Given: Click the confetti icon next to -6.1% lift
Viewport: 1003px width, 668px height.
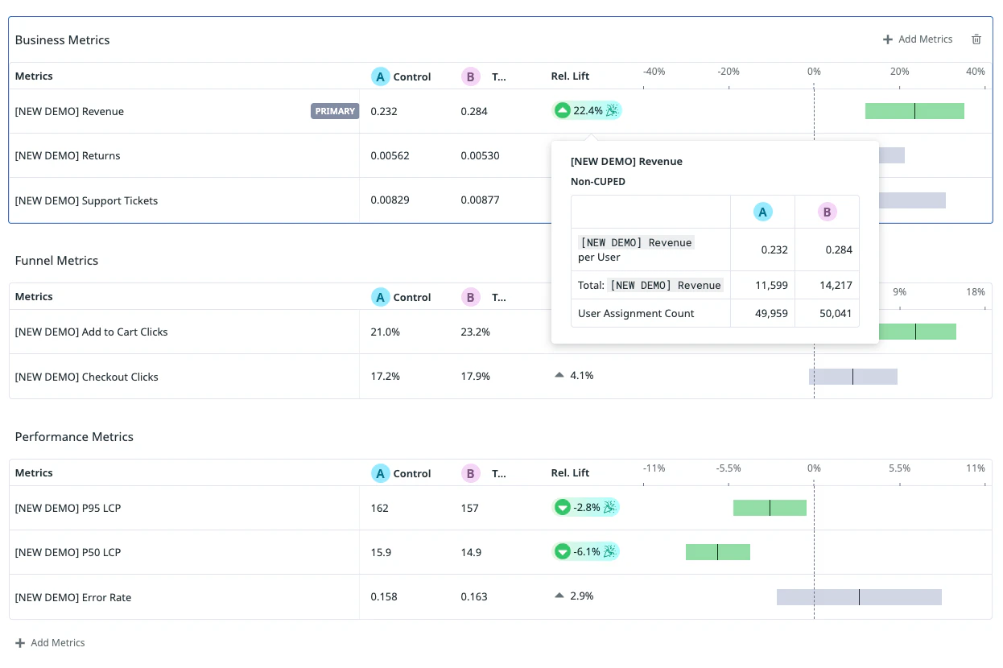Looking at the screenshot, I should (x=611, y=551).
